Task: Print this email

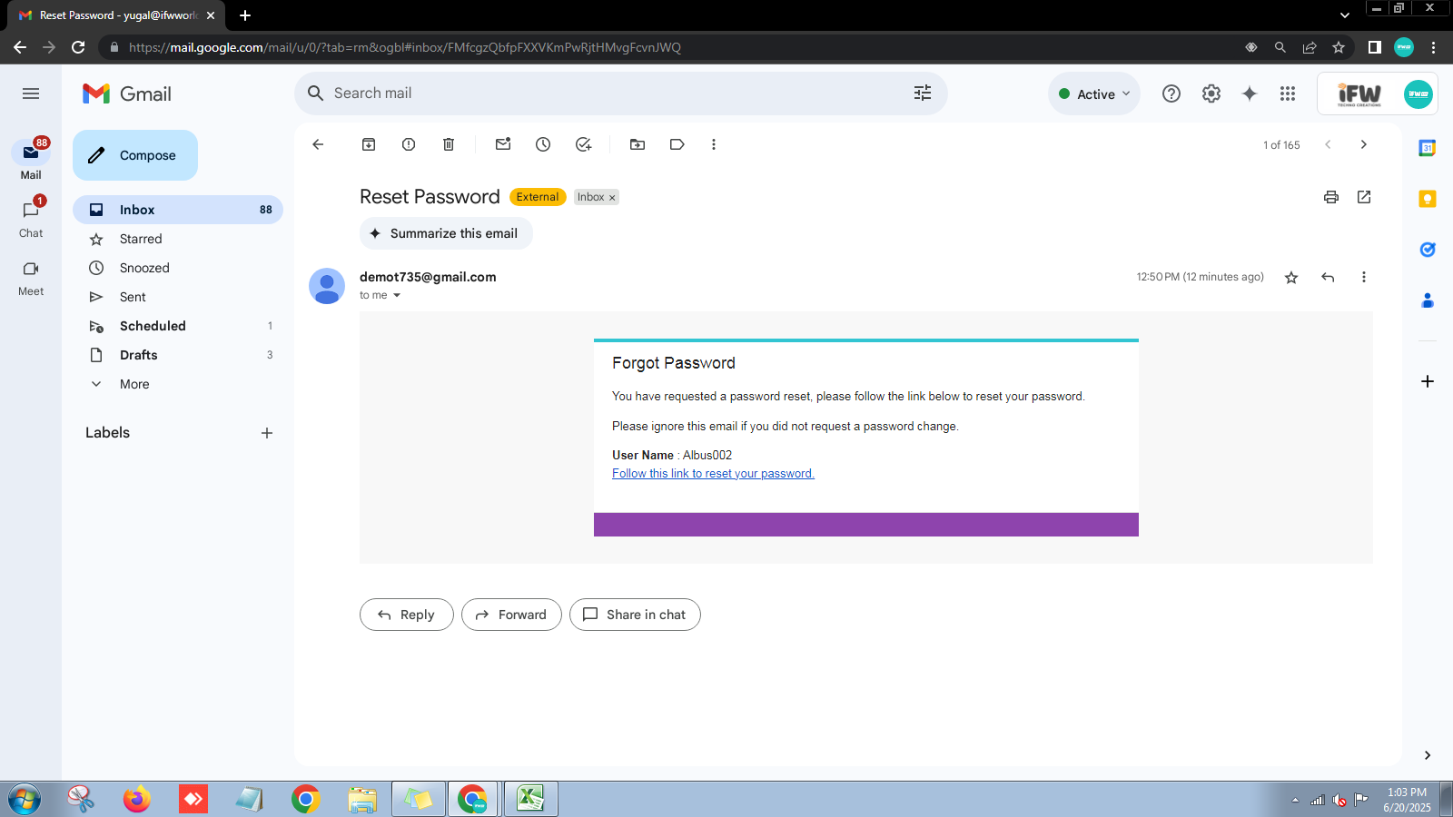Action: coord(1331,197)
